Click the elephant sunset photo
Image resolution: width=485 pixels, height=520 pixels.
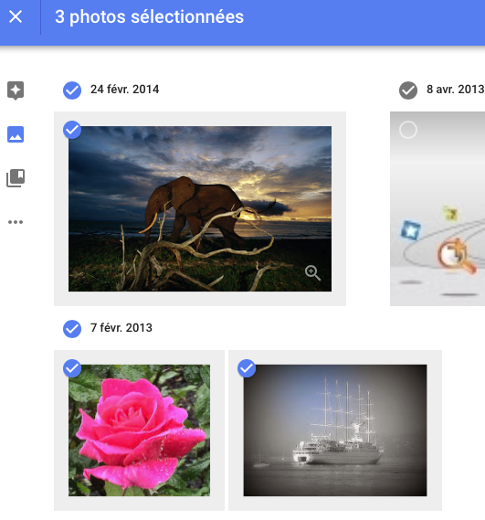200,208
